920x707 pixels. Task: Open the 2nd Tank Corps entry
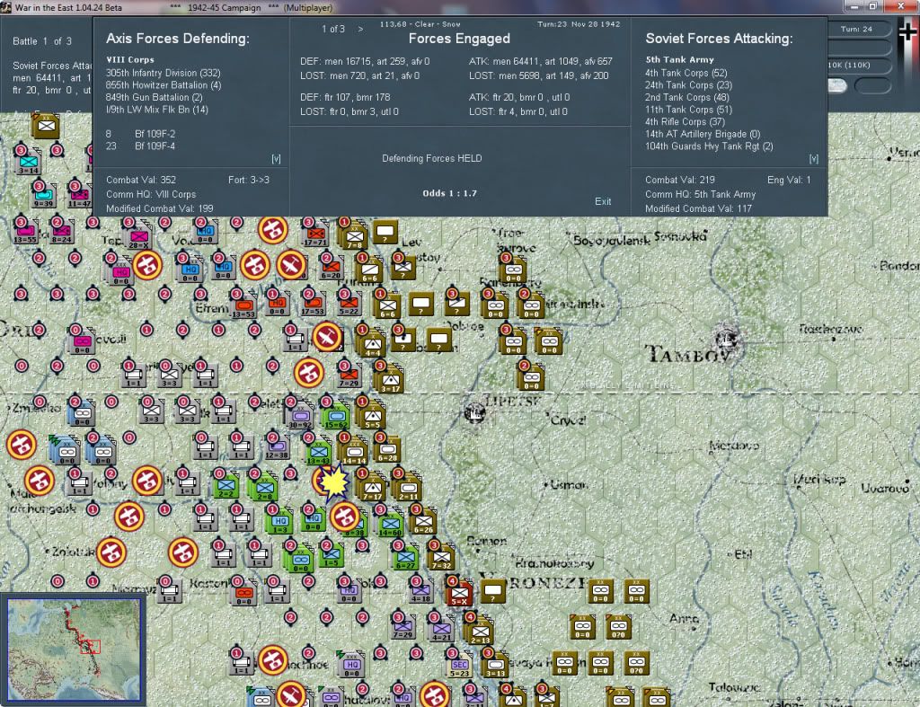click(687, 97)
